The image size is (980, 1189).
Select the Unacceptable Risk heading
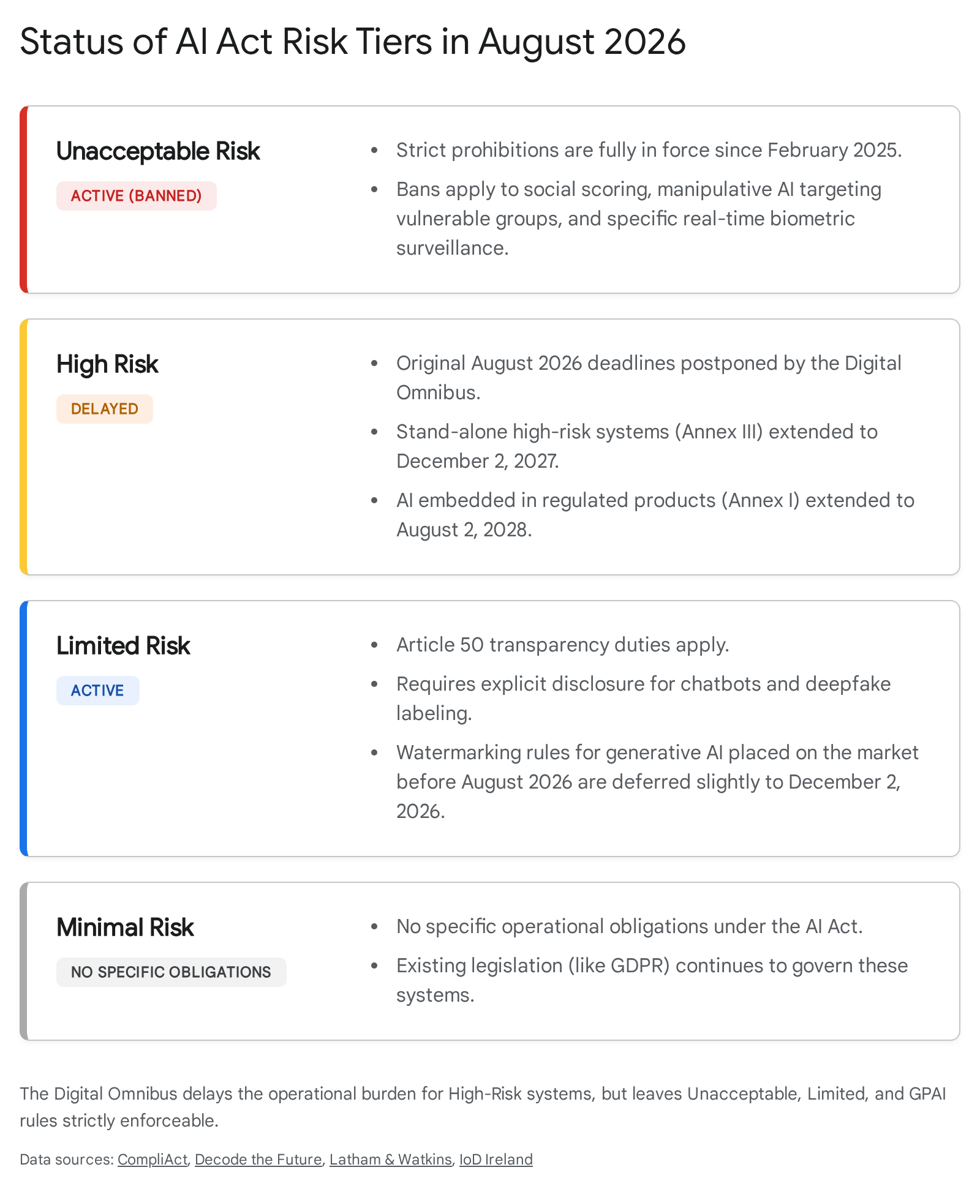tap(158, 151)
